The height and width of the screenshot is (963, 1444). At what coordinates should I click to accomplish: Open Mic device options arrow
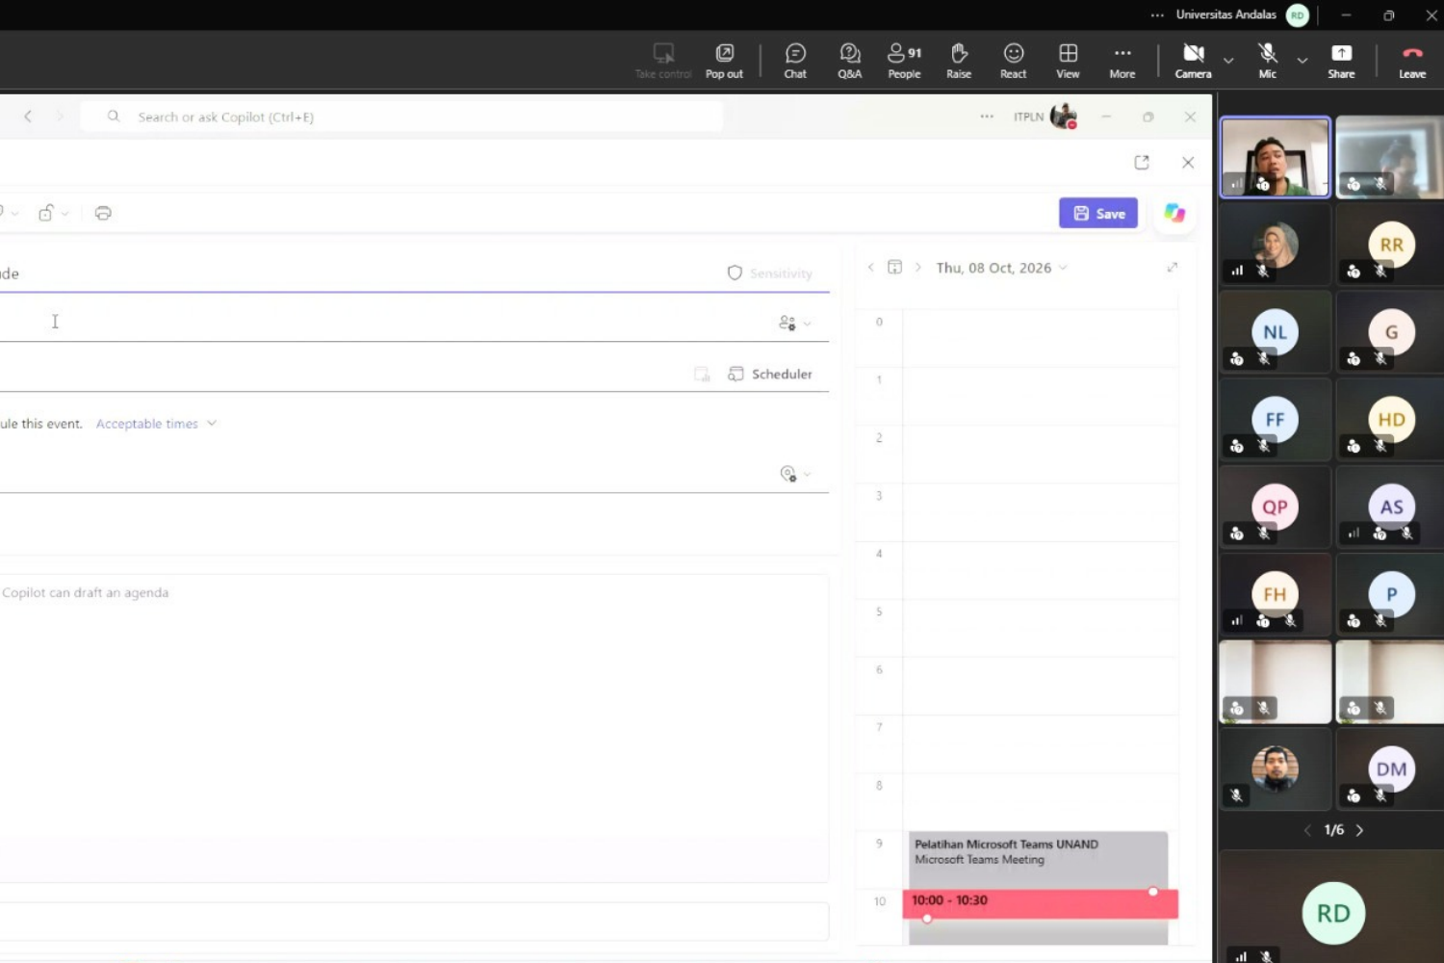[x=1302, y=61]
